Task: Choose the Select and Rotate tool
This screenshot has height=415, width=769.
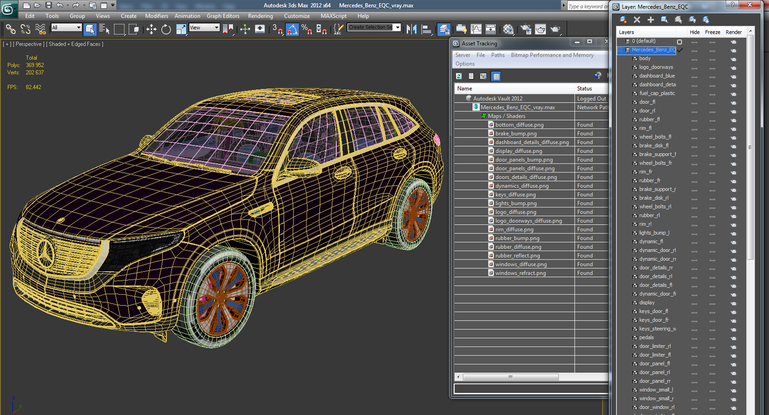Action: pos(166,29)
